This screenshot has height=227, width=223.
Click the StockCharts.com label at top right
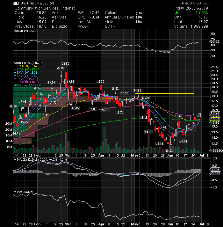[196, 3]
